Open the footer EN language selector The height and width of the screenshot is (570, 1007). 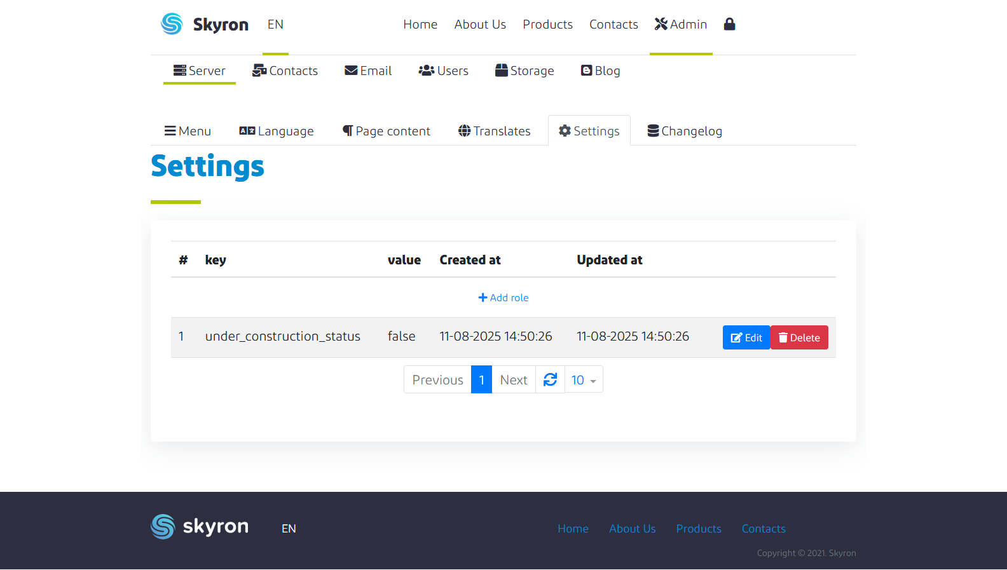tap(289, 529)
